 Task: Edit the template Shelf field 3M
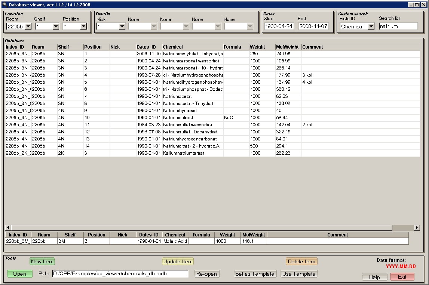(x=70, y=241)
